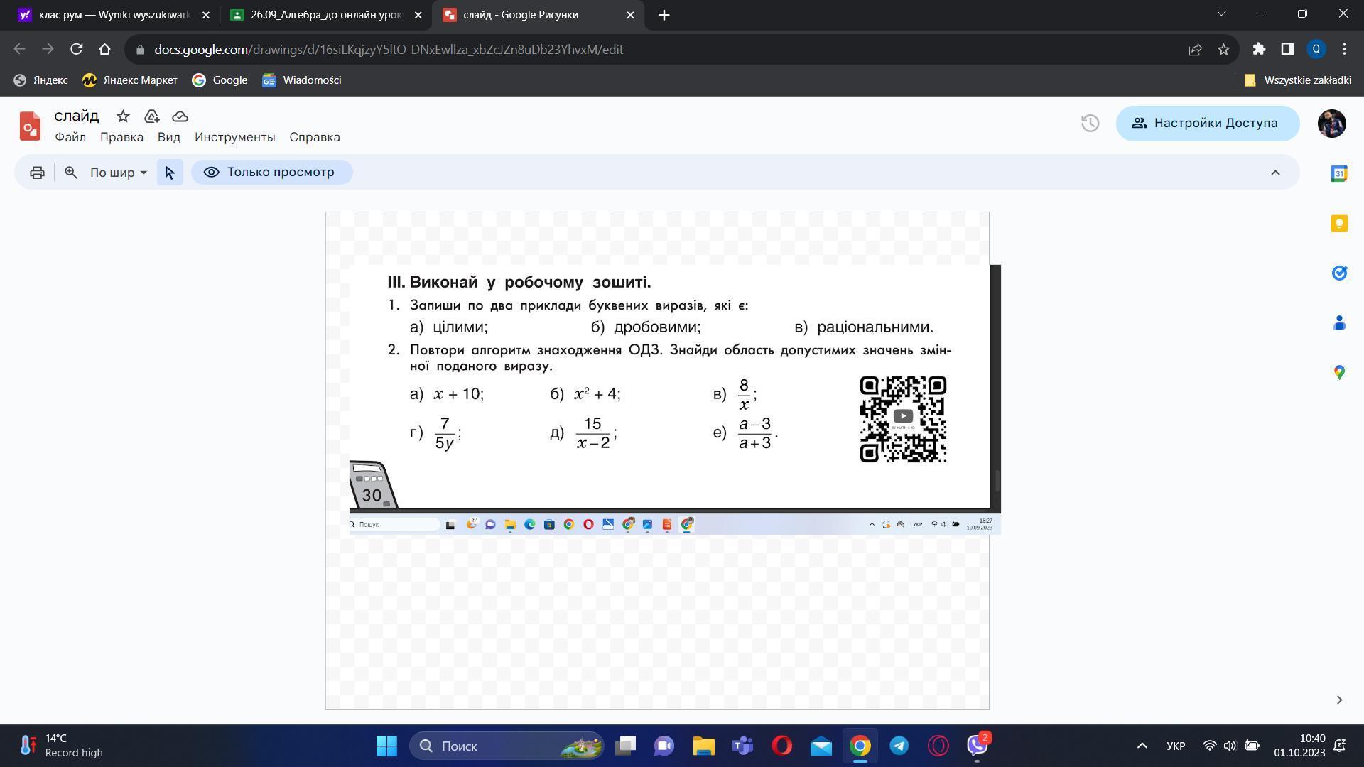Collapse the menus with chevron up
This screenshot has width=1364, height=767.
pos(1275,173)
